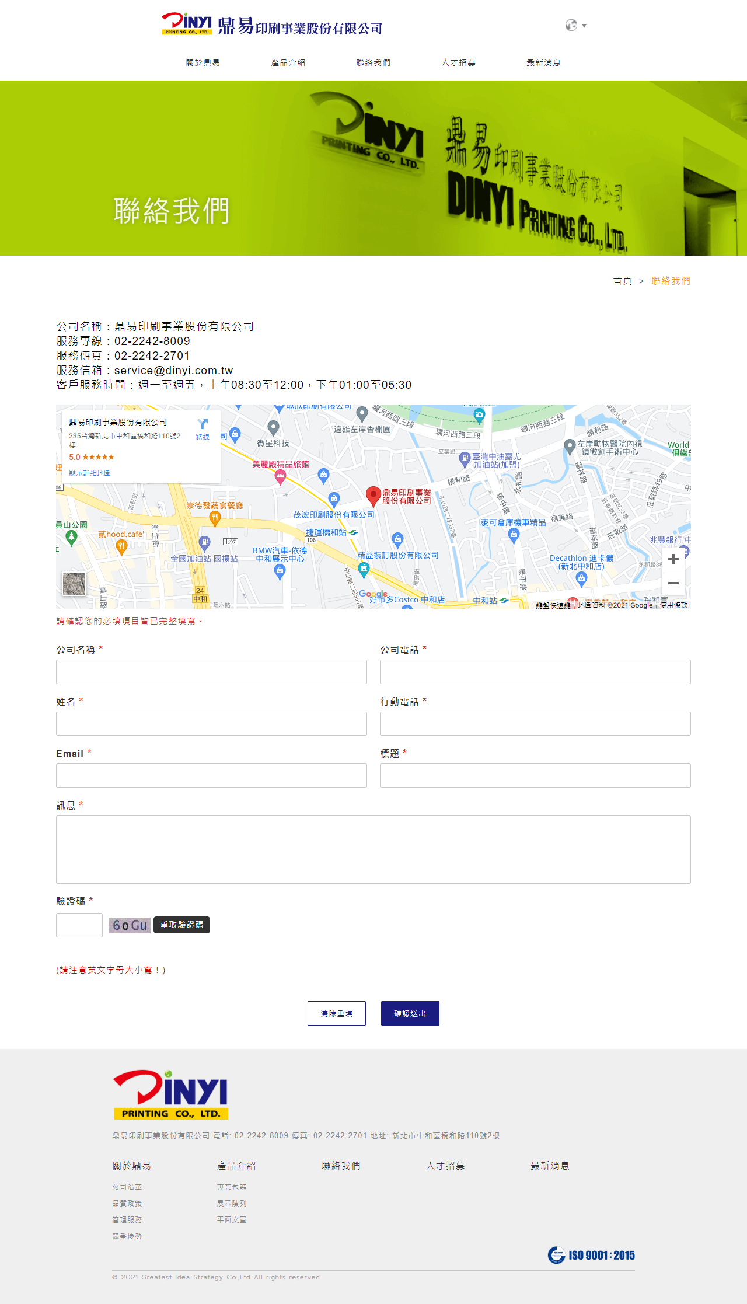Open footer 平面文宣 link
747x1304 pixels.
[232, 1220]
